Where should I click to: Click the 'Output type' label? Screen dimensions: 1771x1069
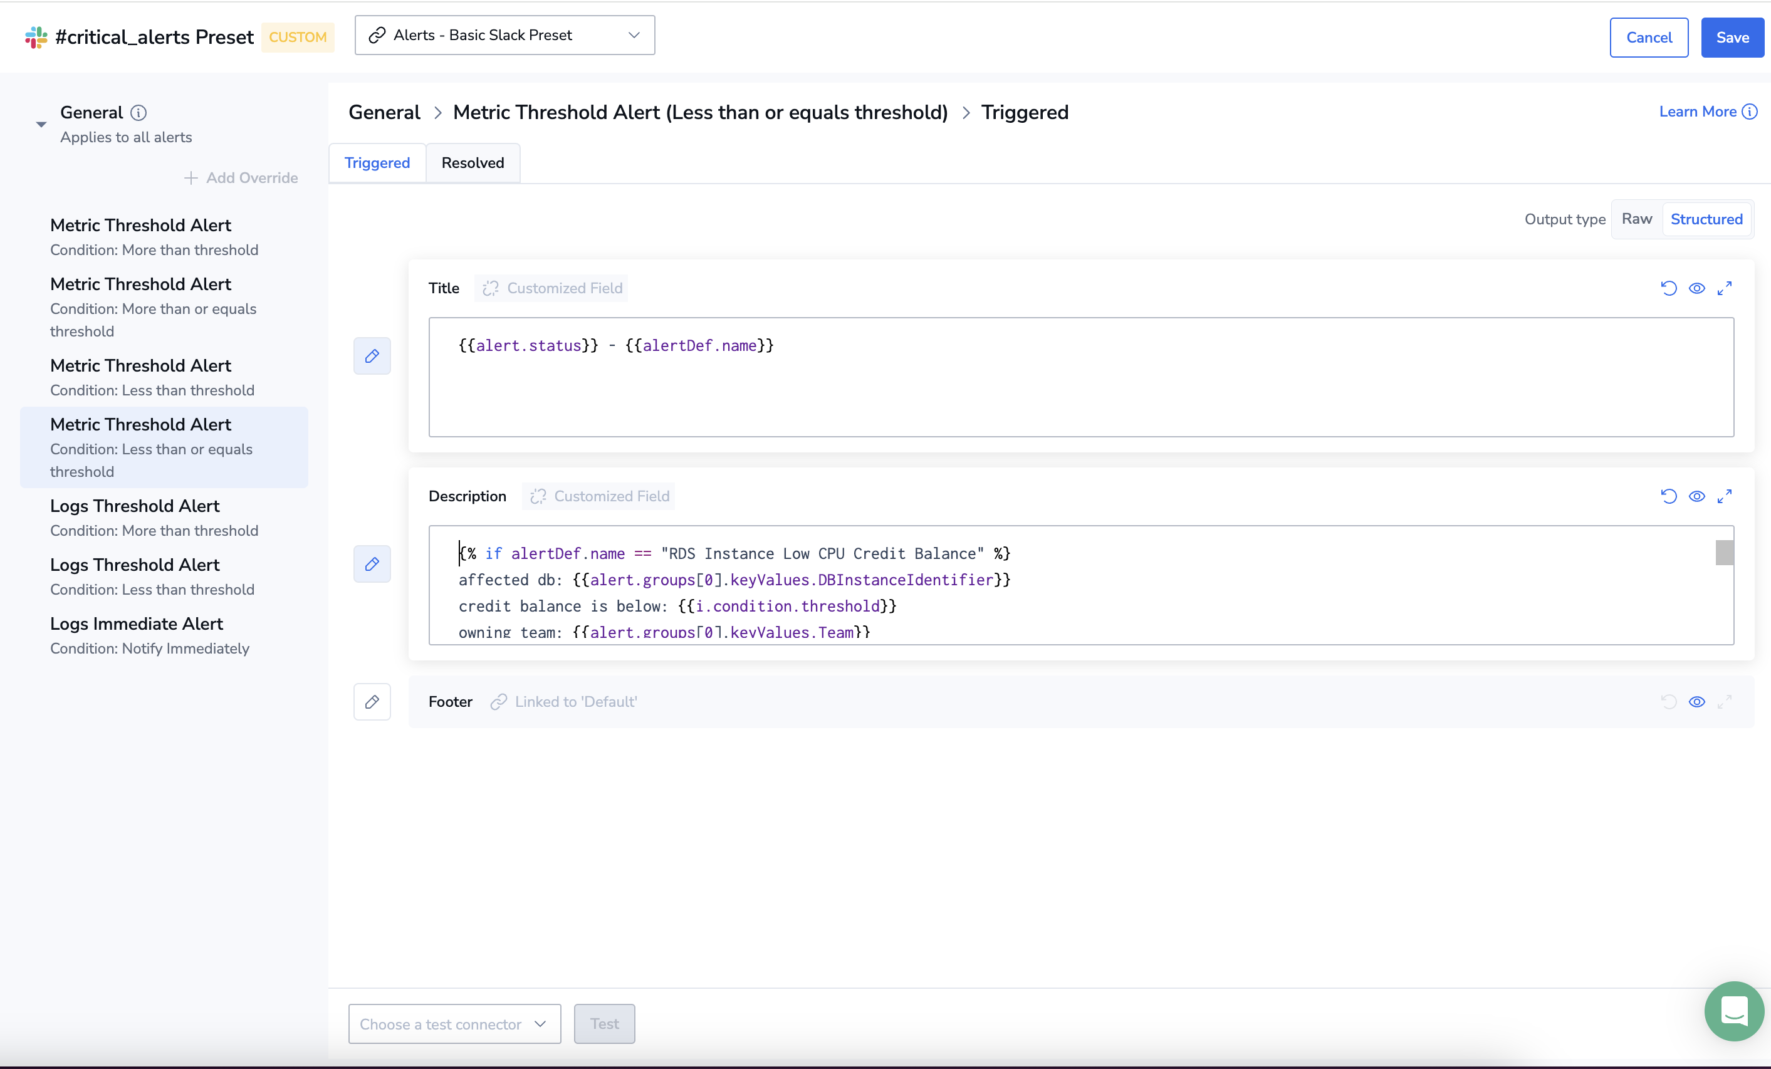tap(1565, 219)
